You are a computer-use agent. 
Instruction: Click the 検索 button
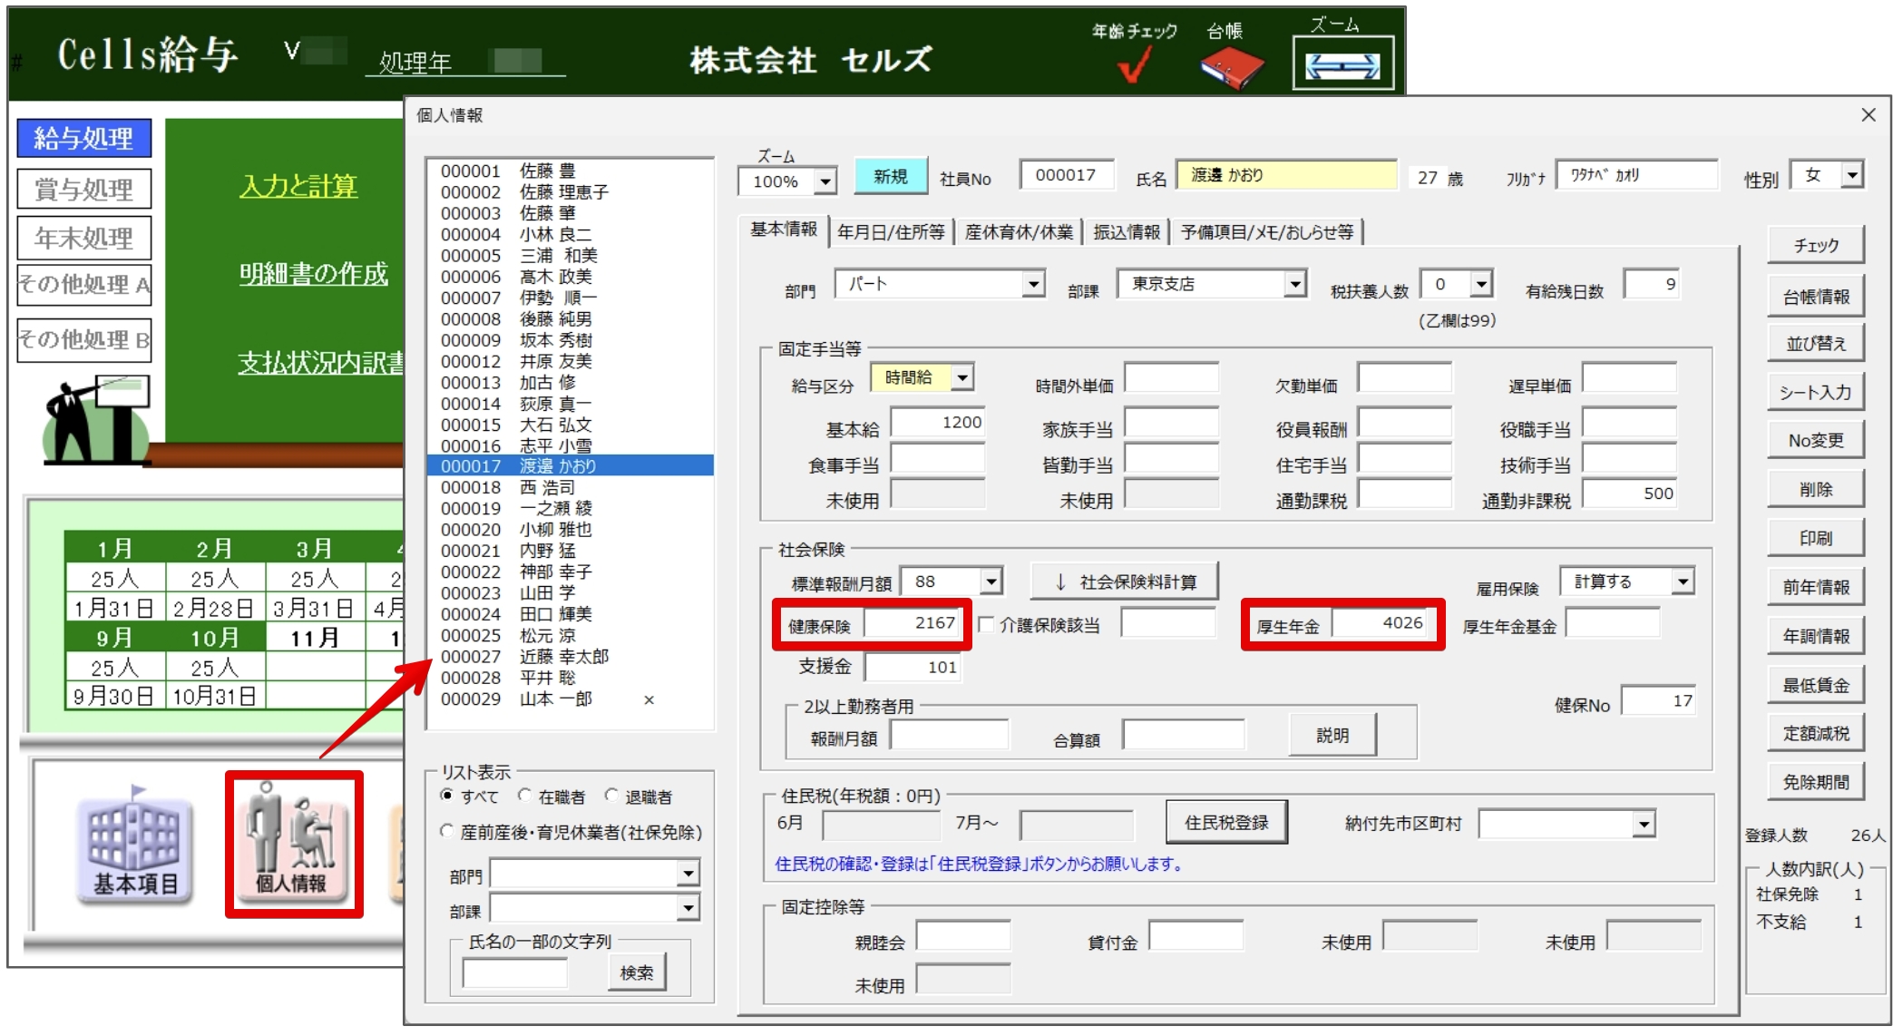tap(637, 972)
